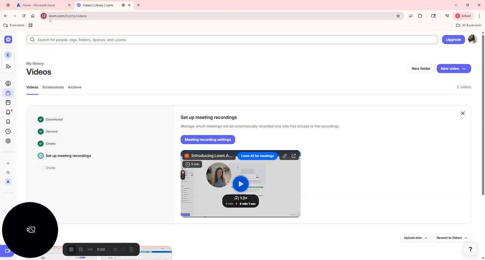Open the browser Extensions puzzle icon

tap(420, 16)
